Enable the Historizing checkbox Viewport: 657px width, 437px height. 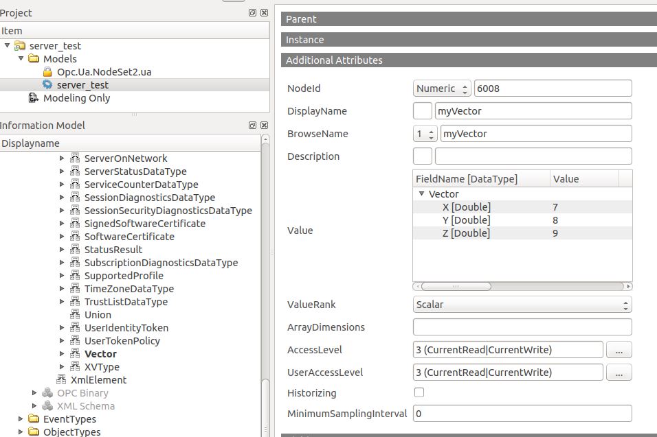(419, 393)
